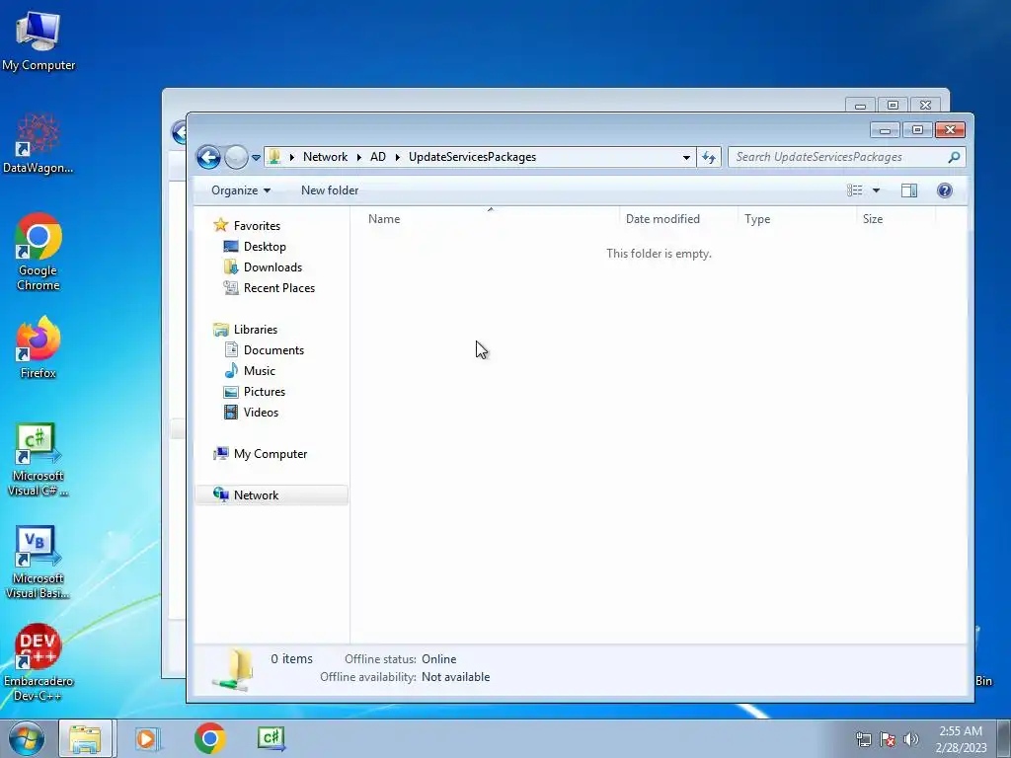Screen dimensions: 1011x758
Task: Select Embarcadero Dev-C++ desktop shortcut
Action: click(39, 663)
